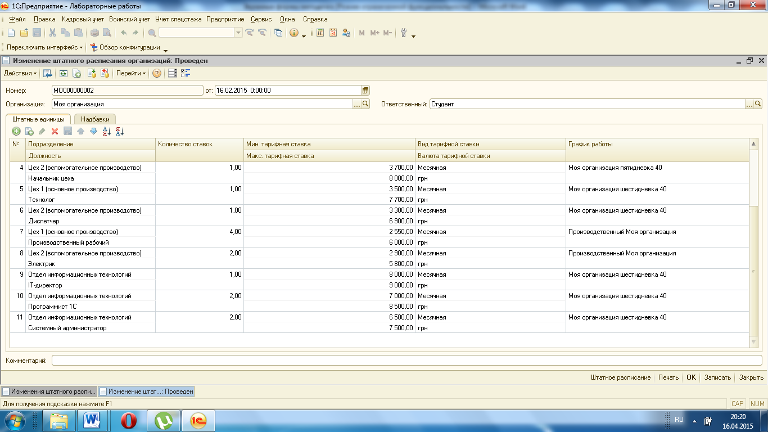Open the search field dropdown arrow

(238, 33)
